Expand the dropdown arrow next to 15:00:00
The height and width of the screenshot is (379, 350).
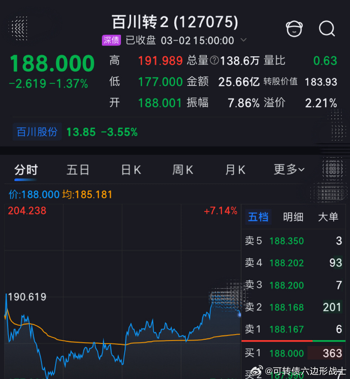(244, 41)
